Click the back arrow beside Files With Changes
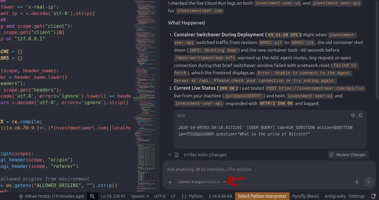The width and height of the screenshot is (379, 200). (x=170, y=155)
